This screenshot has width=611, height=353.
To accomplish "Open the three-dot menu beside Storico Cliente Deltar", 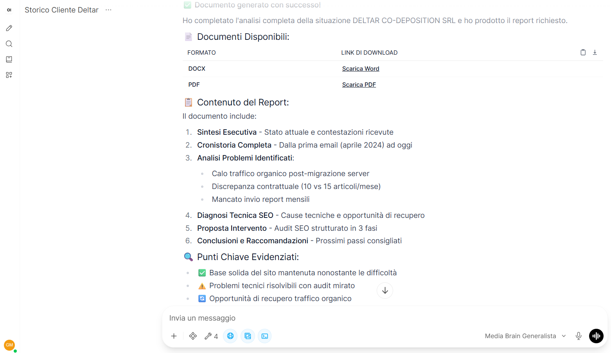I will [108, 10].
